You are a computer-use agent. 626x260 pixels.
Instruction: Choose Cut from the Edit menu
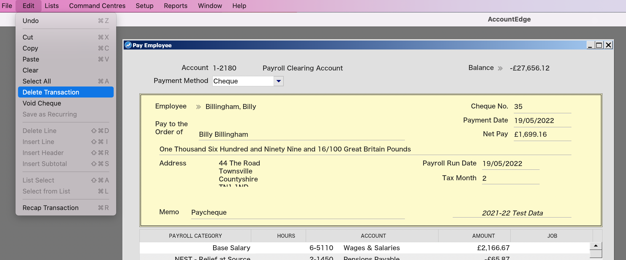[66, 37]
